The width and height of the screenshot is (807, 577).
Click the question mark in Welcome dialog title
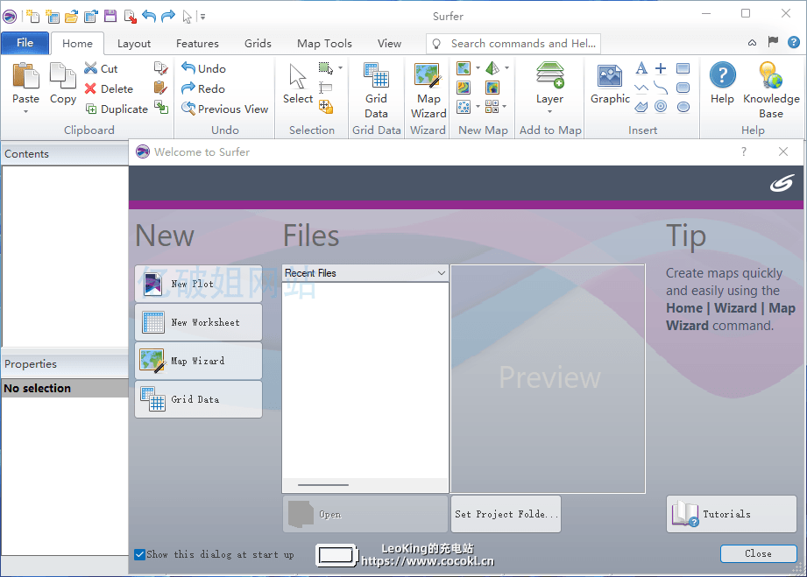click(x=744, y=151)
